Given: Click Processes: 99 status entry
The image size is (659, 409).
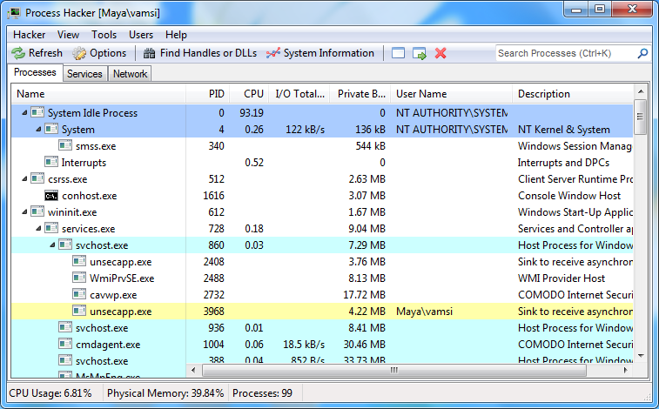Looking at the screenshot, I should click(x=262, y=393).
